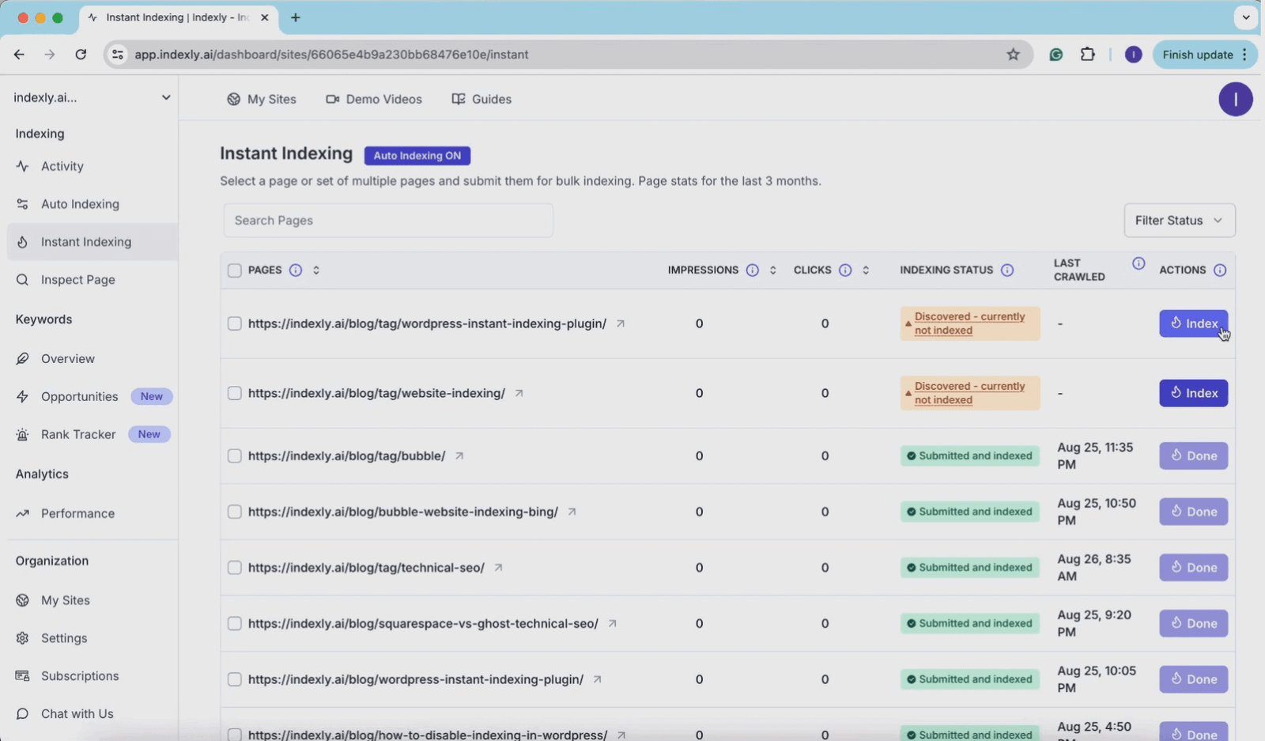
Task: Expand the indexly.ai site switcher
Action: [x=92, y=98]
